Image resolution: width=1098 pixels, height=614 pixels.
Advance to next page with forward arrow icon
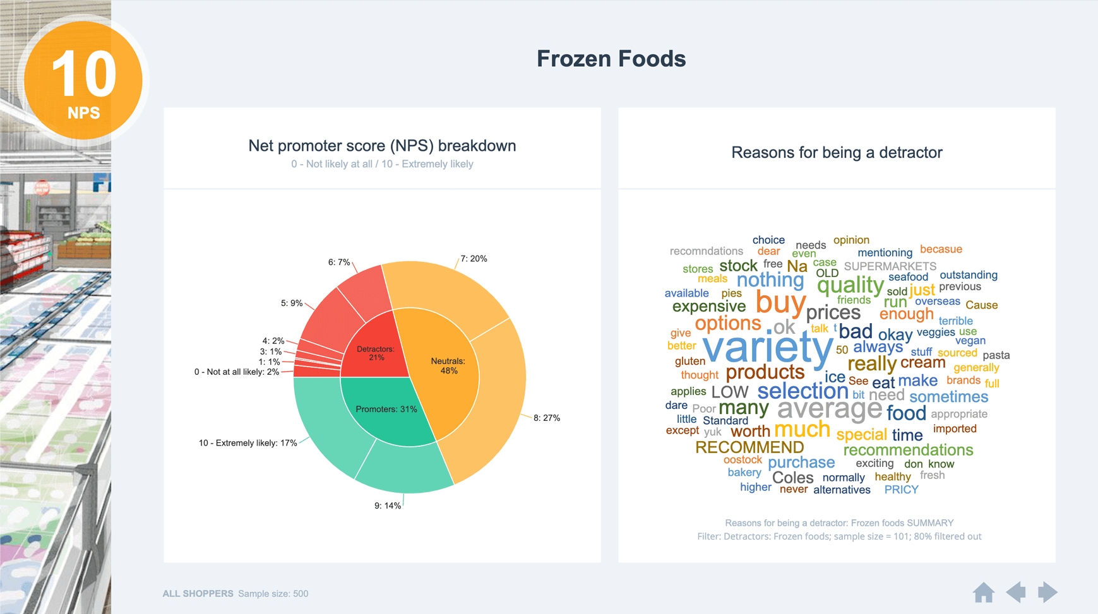tap(1046, 593)
